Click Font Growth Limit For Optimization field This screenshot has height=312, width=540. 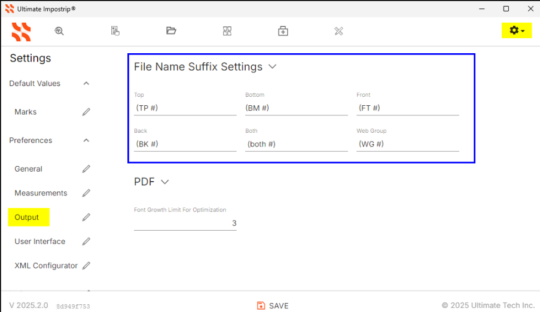tap(185, 223)
